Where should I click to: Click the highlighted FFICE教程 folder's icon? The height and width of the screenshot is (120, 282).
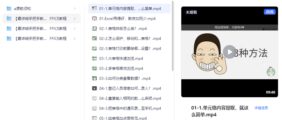point(9,19)
